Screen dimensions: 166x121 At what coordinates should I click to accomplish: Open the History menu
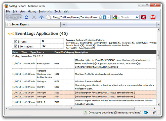click(32, 11)
